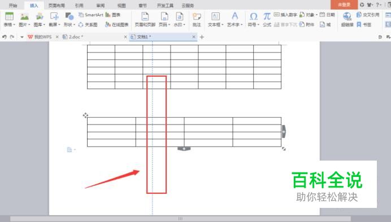Screen dimensions: 391x222
Task: Close the 2.doc document tab
Action: [x=125, y=37]
